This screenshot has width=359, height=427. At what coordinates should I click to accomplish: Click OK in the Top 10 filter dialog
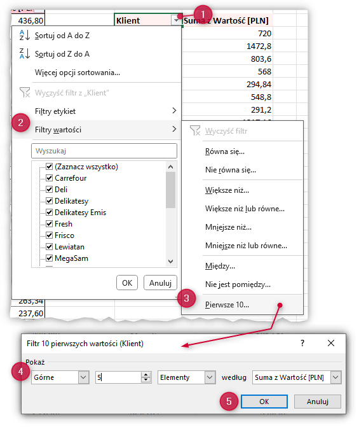coord(264,402)
